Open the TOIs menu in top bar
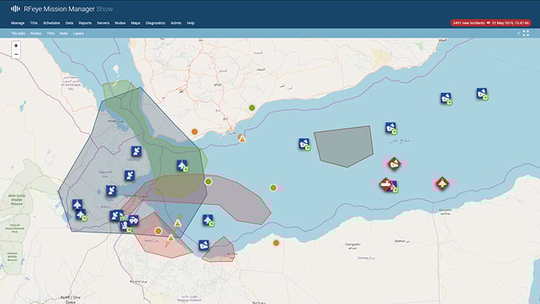 (34, 23)
